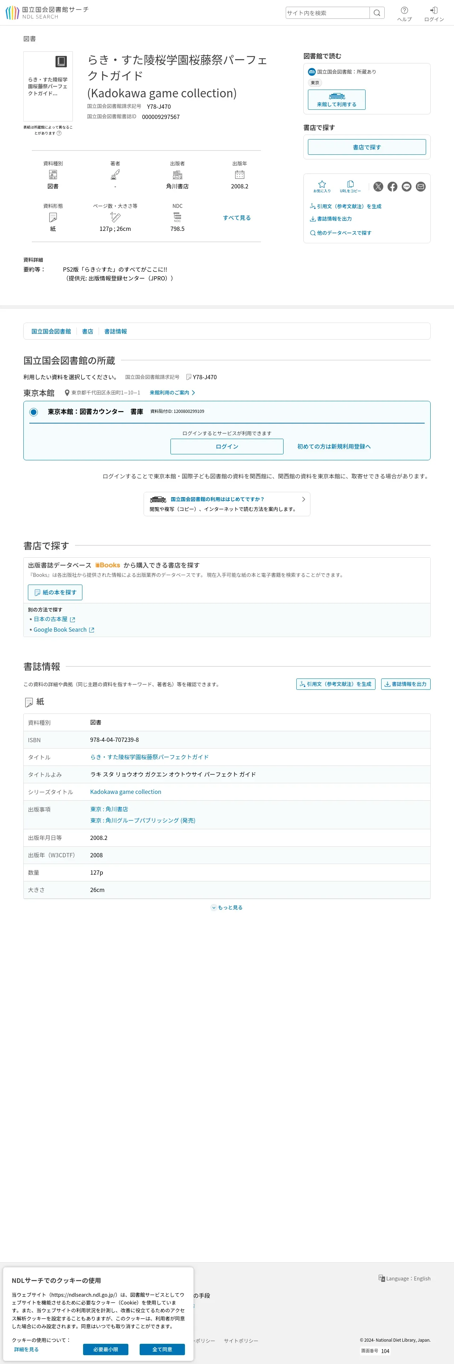This screenshot has width=454, height=1364.
Task: Click 必要最小限 cookie button
Action: (x=106, y=1349)
